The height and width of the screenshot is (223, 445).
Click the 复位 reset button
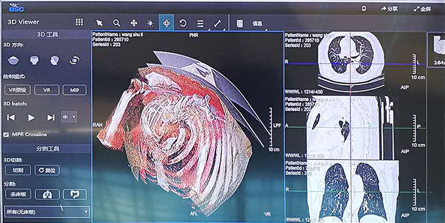pos(47,170)
